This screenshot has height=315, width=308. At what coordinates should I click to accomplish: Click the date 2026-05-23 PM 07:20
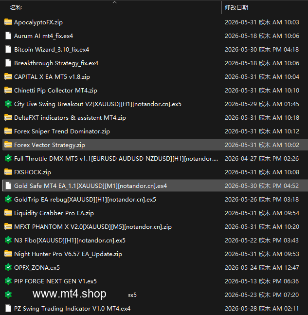[262, 295]
